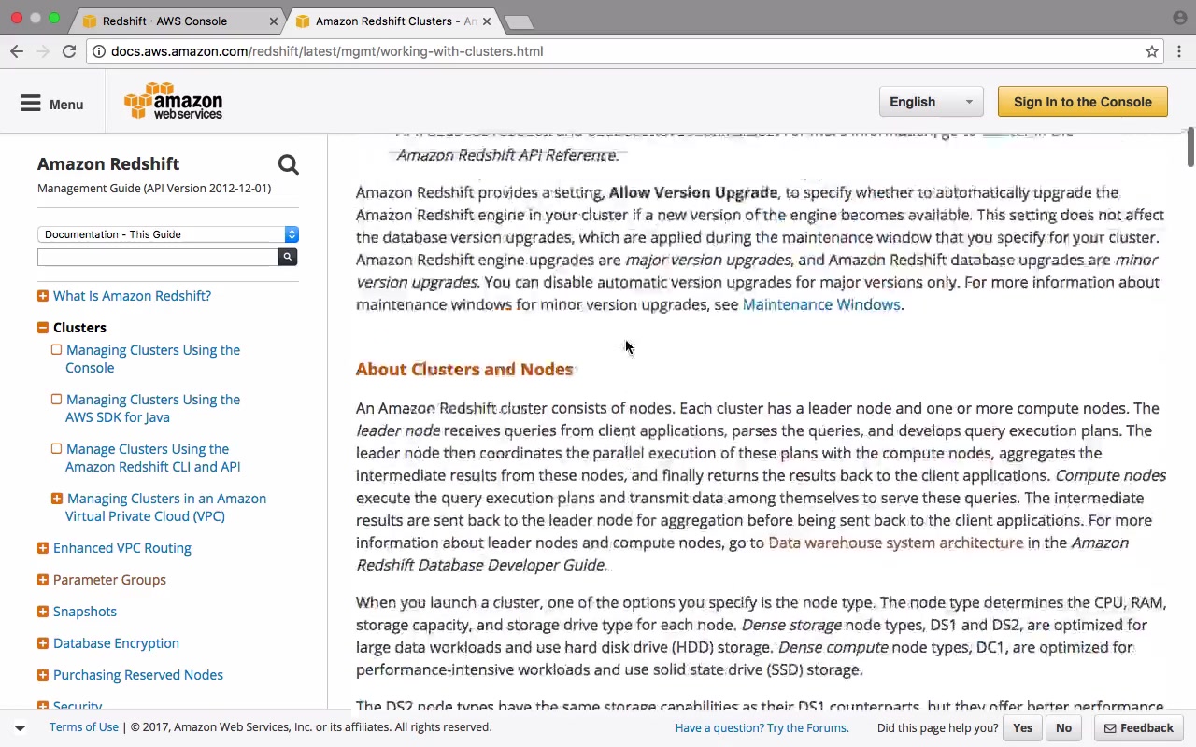Screen dimensions: 1196x747
Task: Click the Amazon Web Services logo
Action: coord(174,102)
